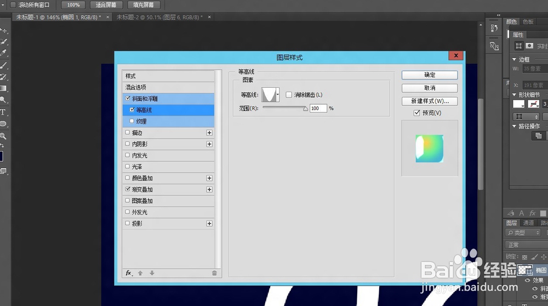Open the stroke alignment dropdown in Properties
Image resolution: width=548 pixels, height=306 pixels.
(526, 116)
